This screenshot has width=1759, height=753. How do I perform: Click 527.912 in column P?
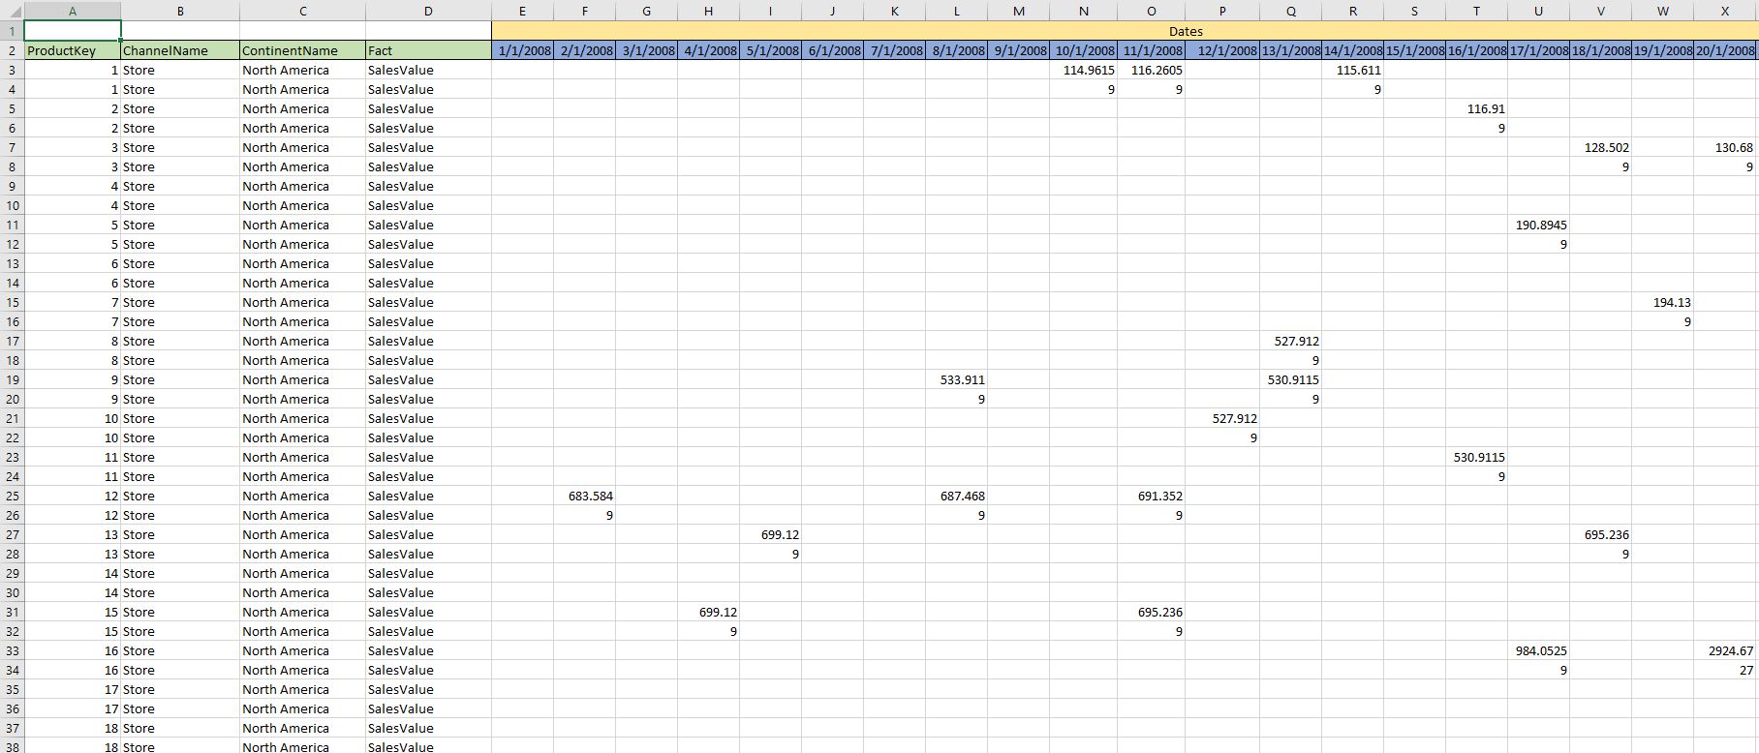click(x=1222, y=418)
